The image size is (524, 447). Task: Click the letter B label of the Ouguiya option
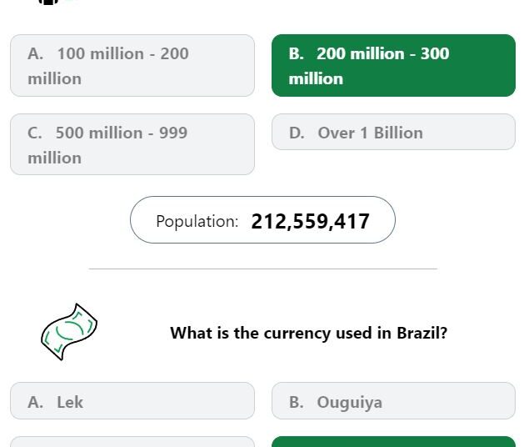click(x=297, y=402)
